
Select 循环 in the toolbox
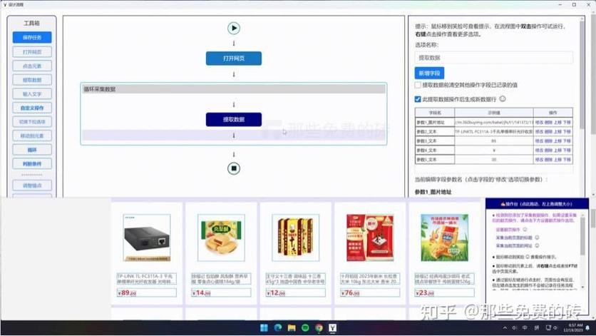(x=32, y=150)
